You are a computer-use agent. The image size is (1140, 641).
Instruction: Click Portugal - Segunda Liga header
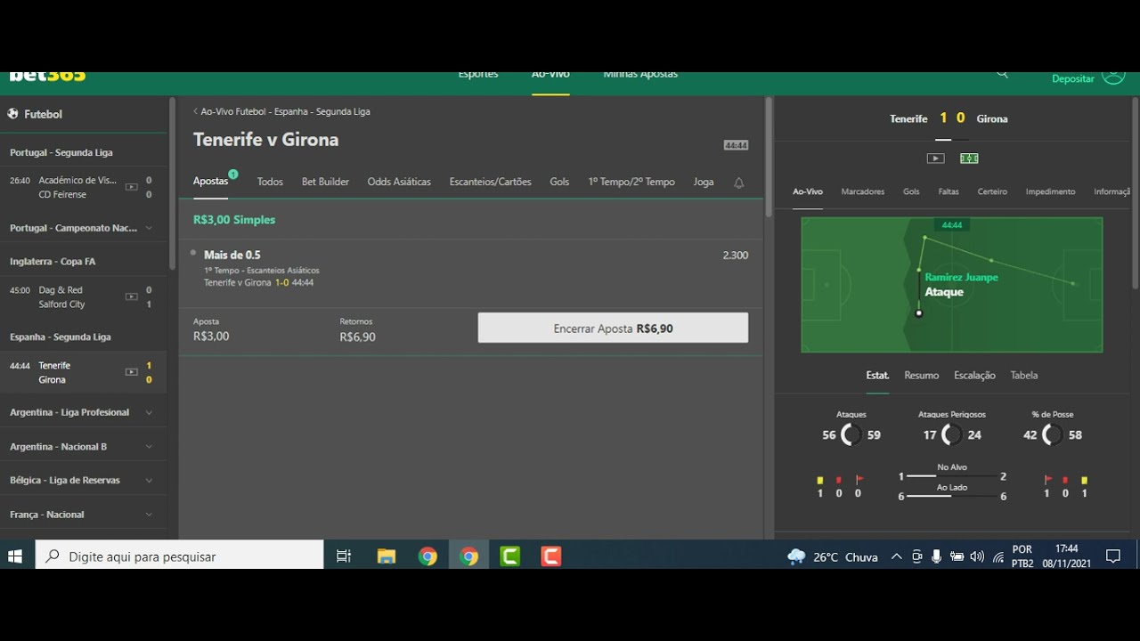61,152
